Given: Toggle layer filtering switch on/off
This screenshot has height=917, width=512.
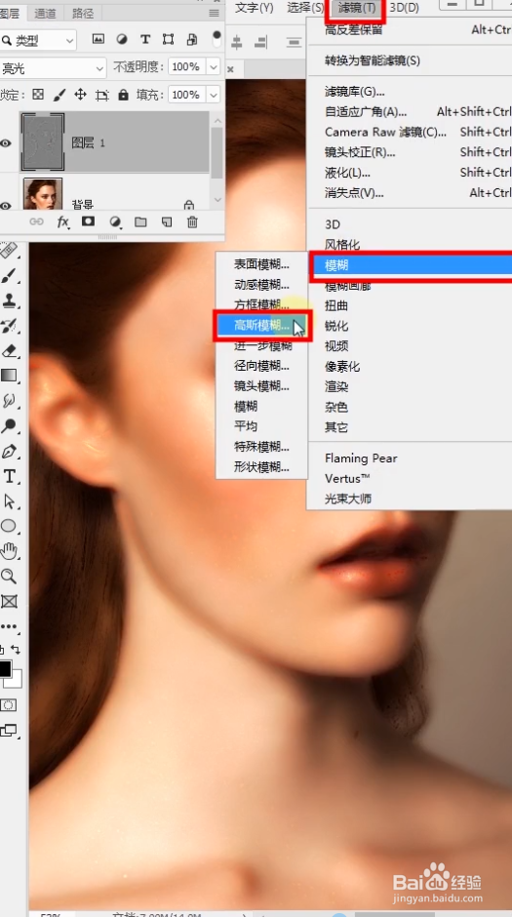Looking at the screenshot, I should pos(217,39).
